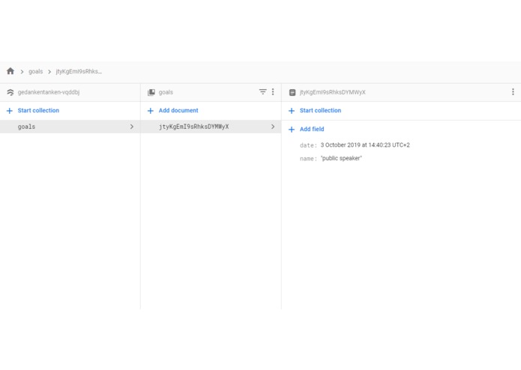Screen dimensions: 521x370
Task: Select the jtyKgEmI9sRhks… breadcrumb item
Action: [79, 71]
